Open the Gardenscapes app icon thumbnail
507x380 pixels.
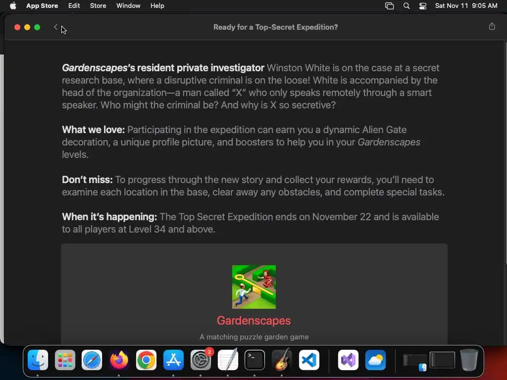tap(254, 287)
